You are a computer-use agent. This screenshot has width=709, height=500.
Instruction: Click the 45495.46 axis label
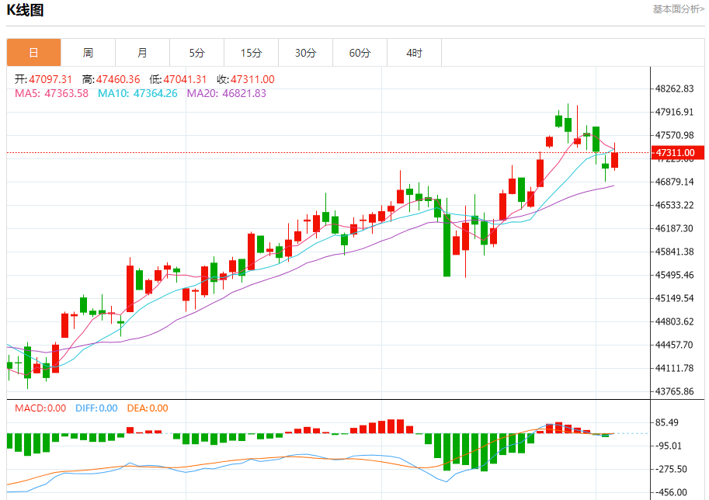tap(675, 275)
